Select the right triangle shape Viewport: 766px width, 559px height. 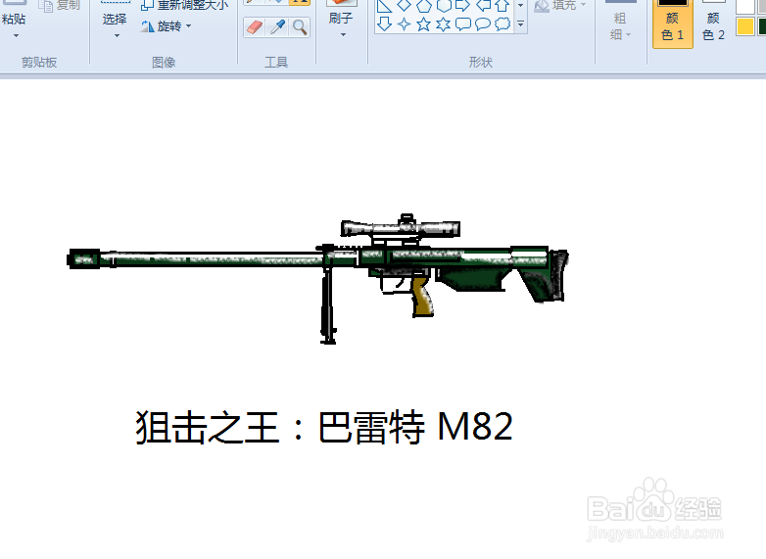(385, 6)
